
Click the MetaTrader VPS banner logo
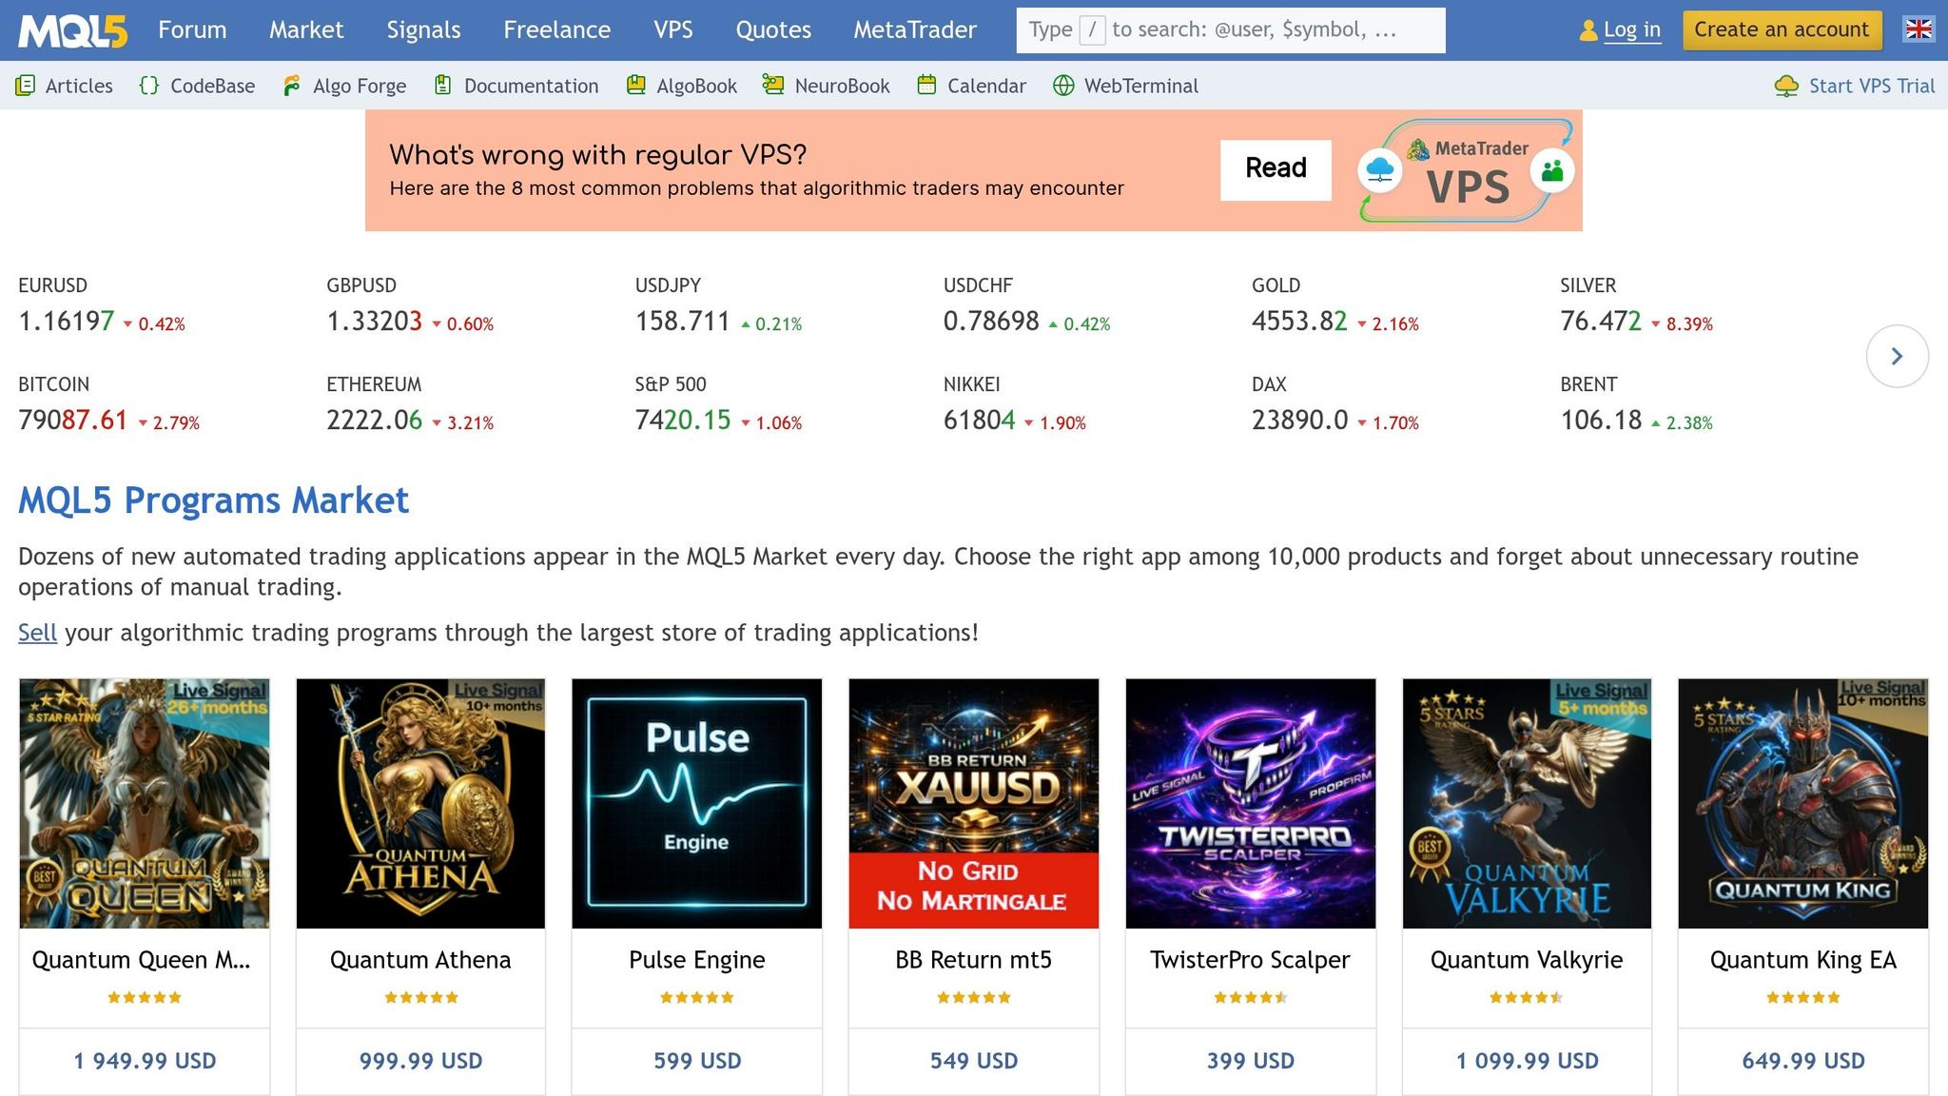click(1466, 170)
